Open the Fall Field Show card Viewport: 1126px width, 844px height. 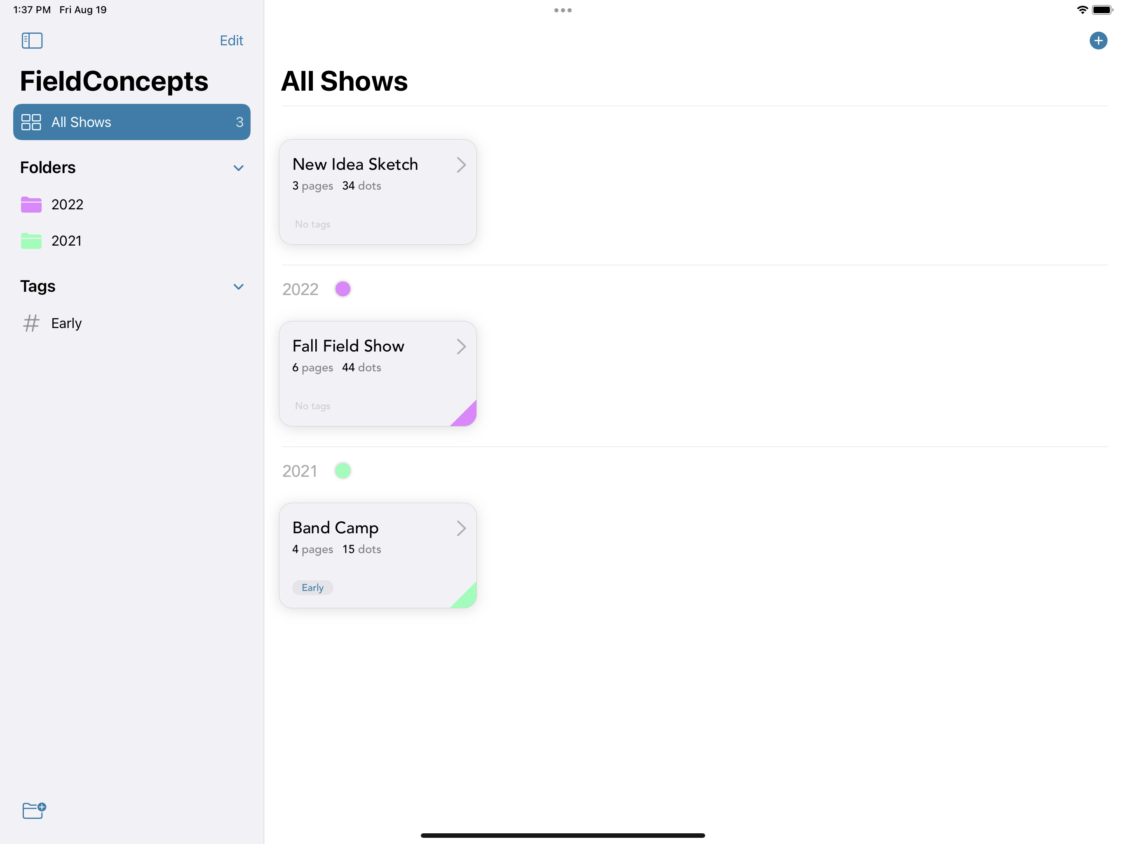(378, 374)
